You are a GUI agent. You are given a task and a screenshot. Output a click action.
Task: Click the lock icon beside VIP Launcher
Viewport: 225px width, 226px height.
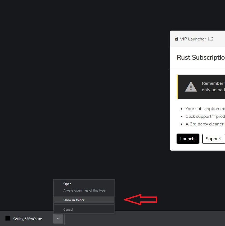point(177,39)
